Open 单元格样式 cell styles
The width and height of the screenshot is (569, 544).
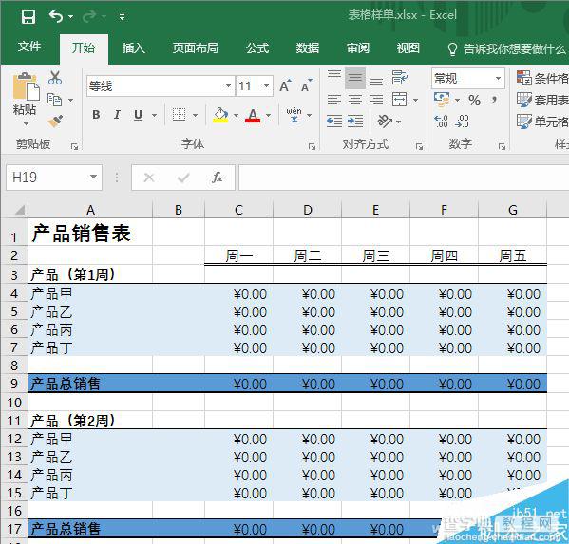click(x=542, y=122)
